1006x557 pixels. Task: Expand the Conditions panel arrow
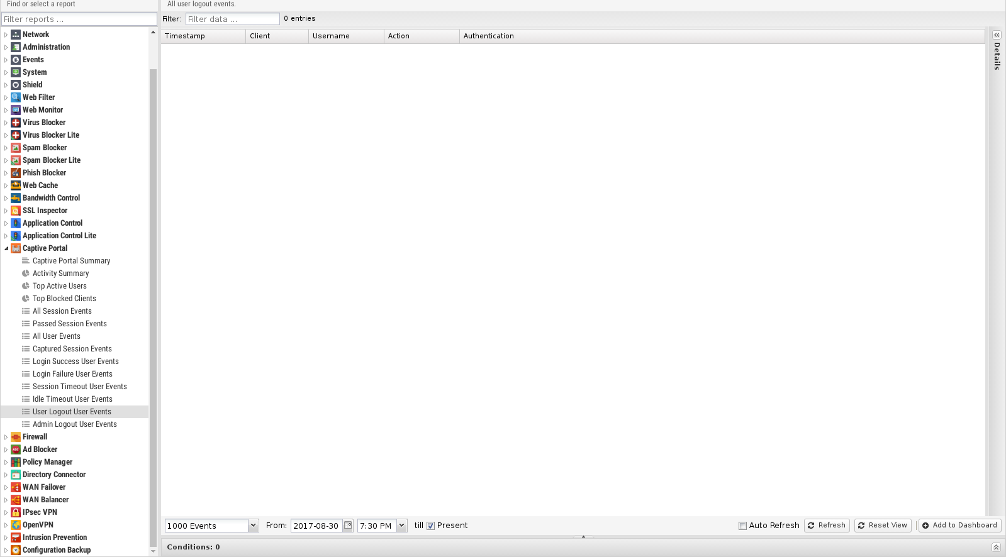click(x=996, y=547)
